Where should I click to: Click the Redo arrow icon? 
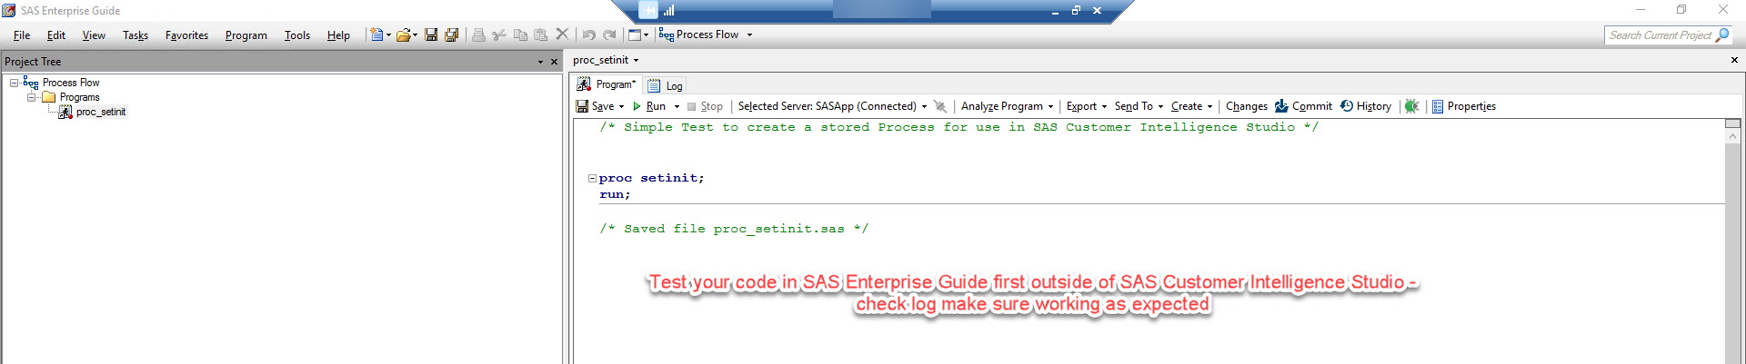(609, 34)
